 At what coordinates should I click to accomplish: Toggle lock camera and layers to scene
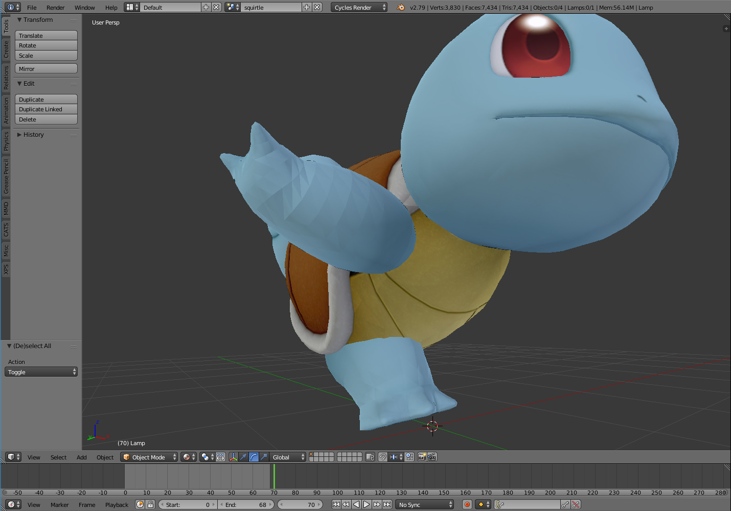click(x=370, y=457)
